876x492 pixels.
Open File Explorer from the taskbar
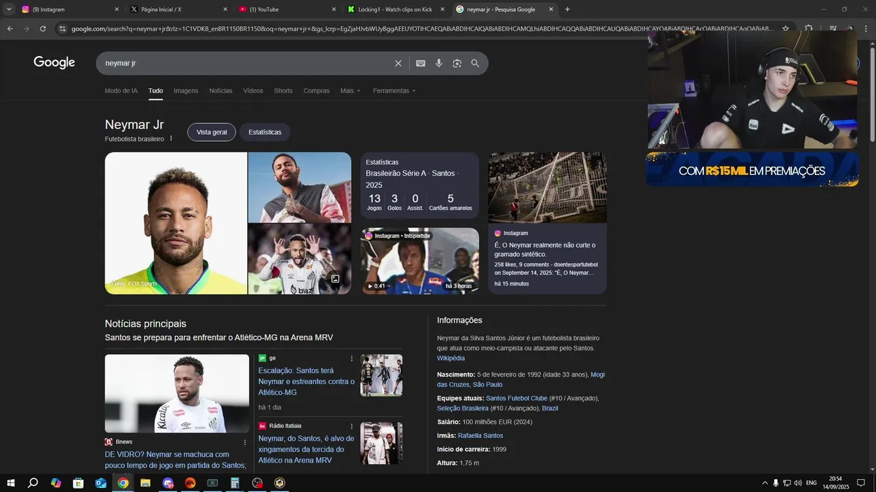point(145,483)
